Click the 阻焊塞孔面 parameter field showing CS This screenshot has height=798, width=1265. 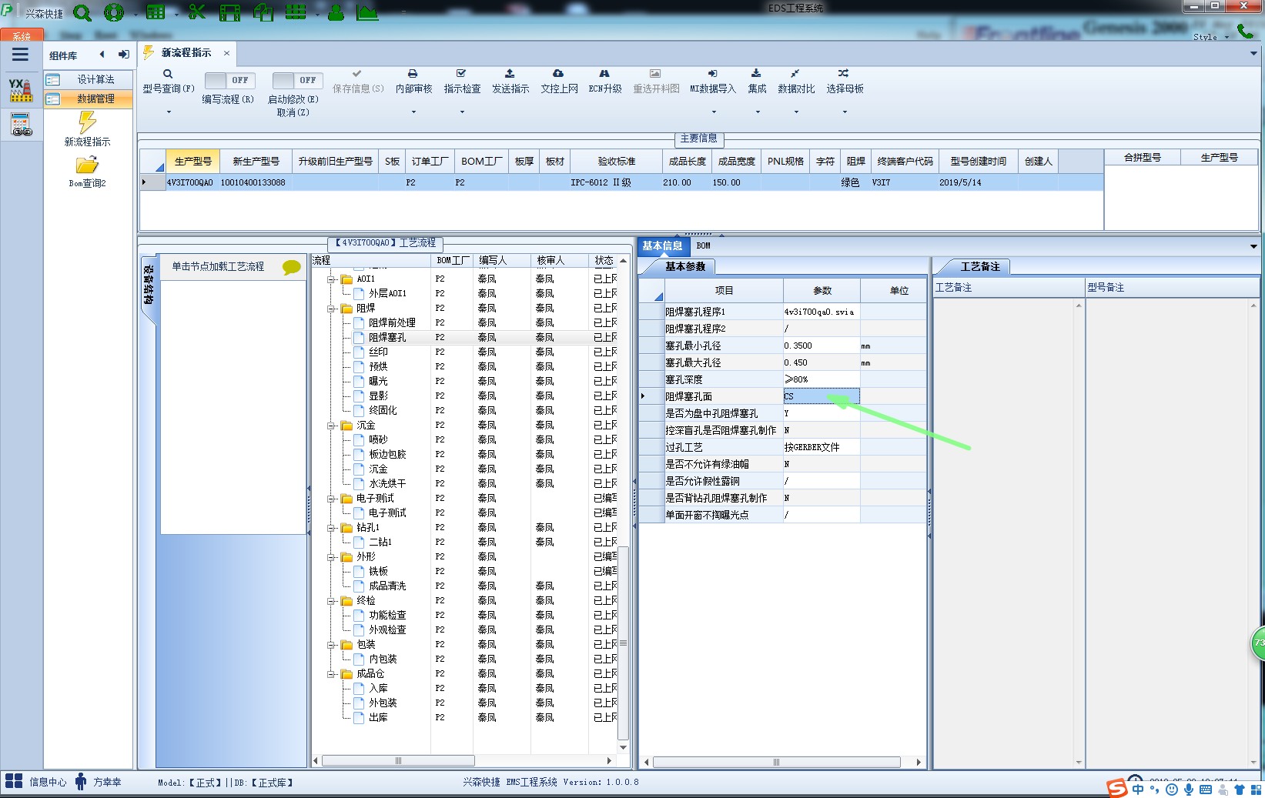(821, 396)
